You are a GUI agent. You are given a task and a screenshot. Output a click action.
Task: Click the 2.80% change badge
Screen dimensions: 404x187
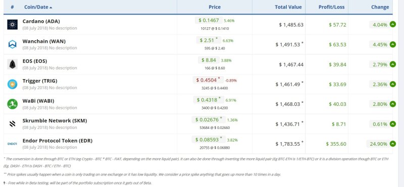380,104
